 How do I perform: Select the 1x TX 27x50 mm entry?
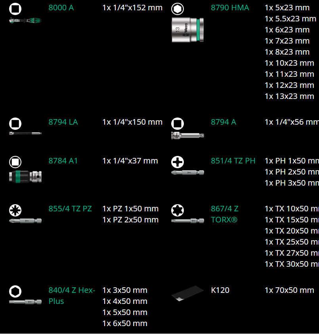(x=292, y=253)
